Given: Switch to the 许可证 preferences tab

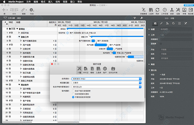Looking at the screenshot, I should click(86, 70).
